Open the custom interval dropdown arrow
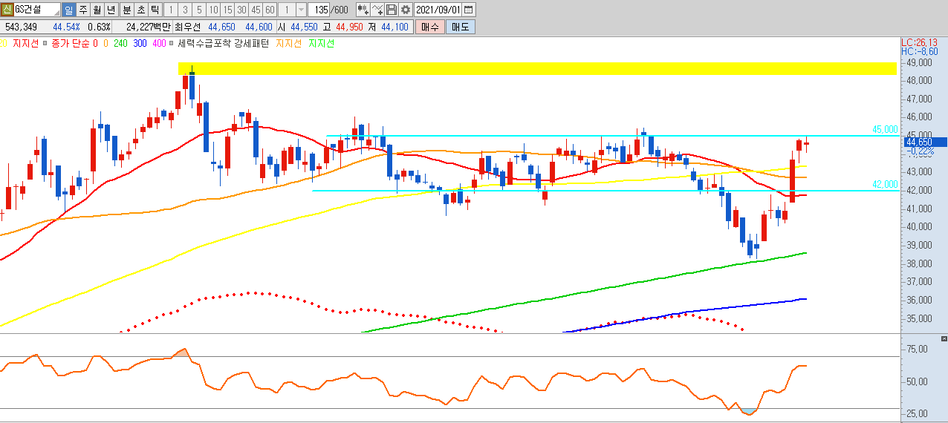948x423 pixels. tap(300, 10)
